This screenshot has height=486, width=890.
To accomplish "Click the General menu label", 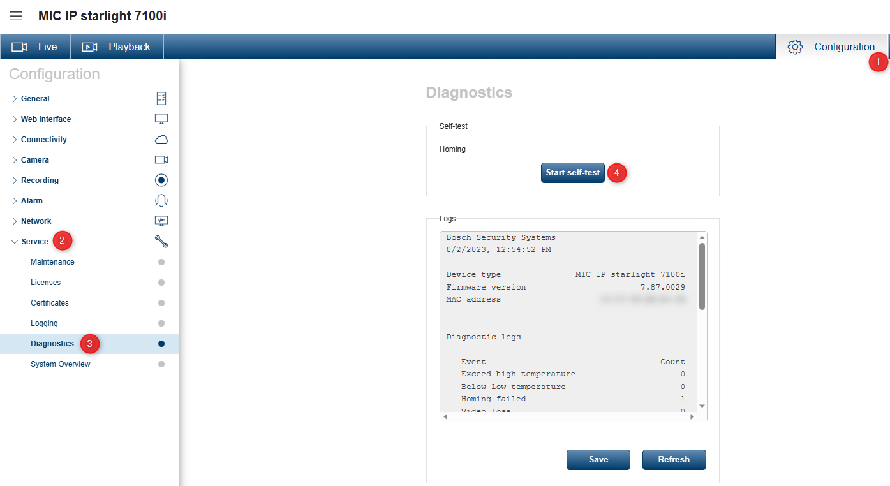I will 35,99.
